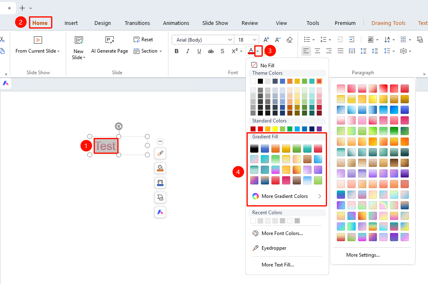Go to the Transitions tab
Image resolution: width=428 pixels, height=284 pixels.
click(x=137, y=23)
